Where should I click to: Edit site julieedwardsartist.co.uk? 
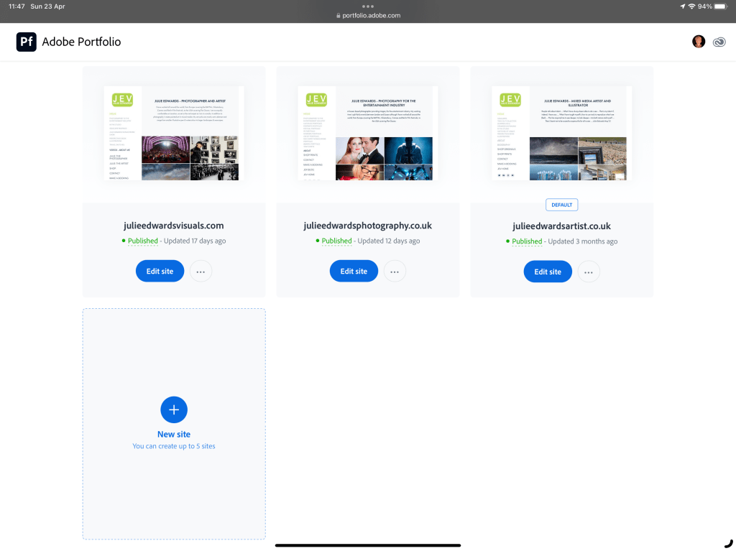tap(548, 272)
